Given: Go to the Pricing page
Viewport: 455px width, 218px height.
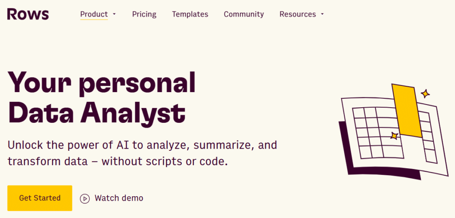Looking at the screenshot, I should point(144,14).
